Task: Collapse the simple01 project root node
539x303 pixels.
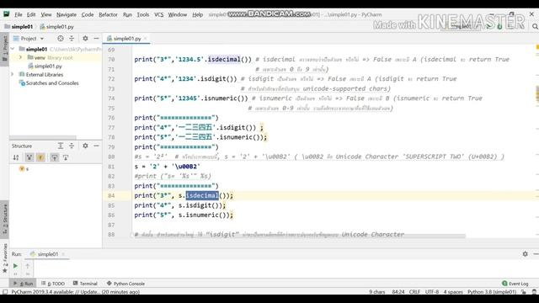Action: click(x=13, y=49)
